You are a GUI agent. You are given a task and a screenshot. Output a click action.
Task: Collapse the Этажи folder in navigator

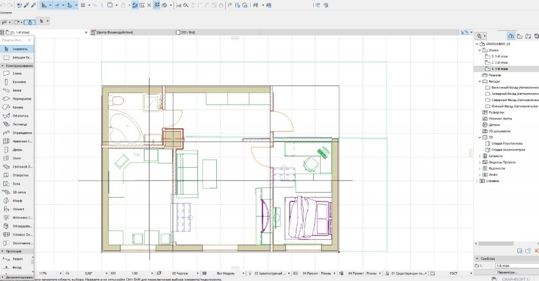(x=478, y=51)
